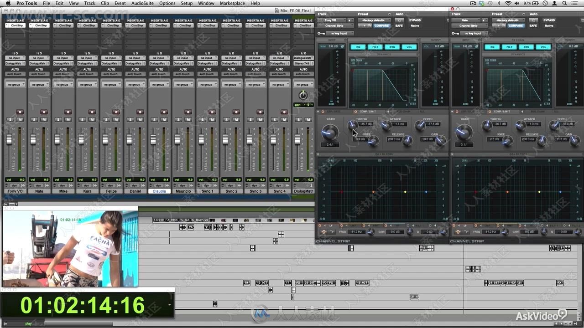Image resolution: width=584 pixels, height=328 pixels.
Task: Open Tony VO input selector showing no input
Action: 15,58
